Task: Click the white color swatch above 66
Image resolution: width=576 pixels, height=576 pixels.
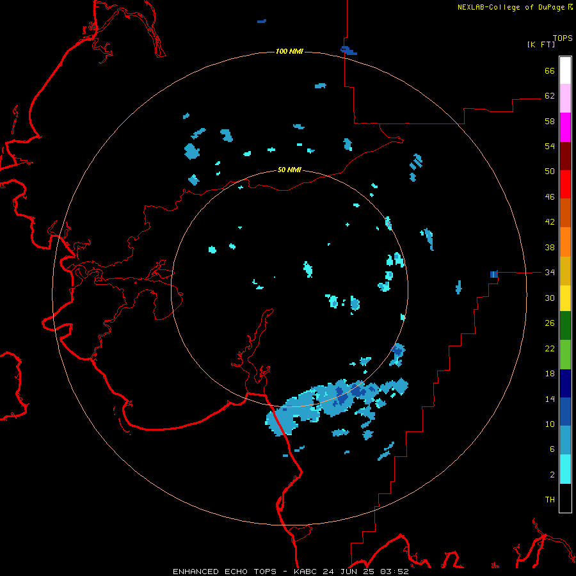Action: pos(565,70)
